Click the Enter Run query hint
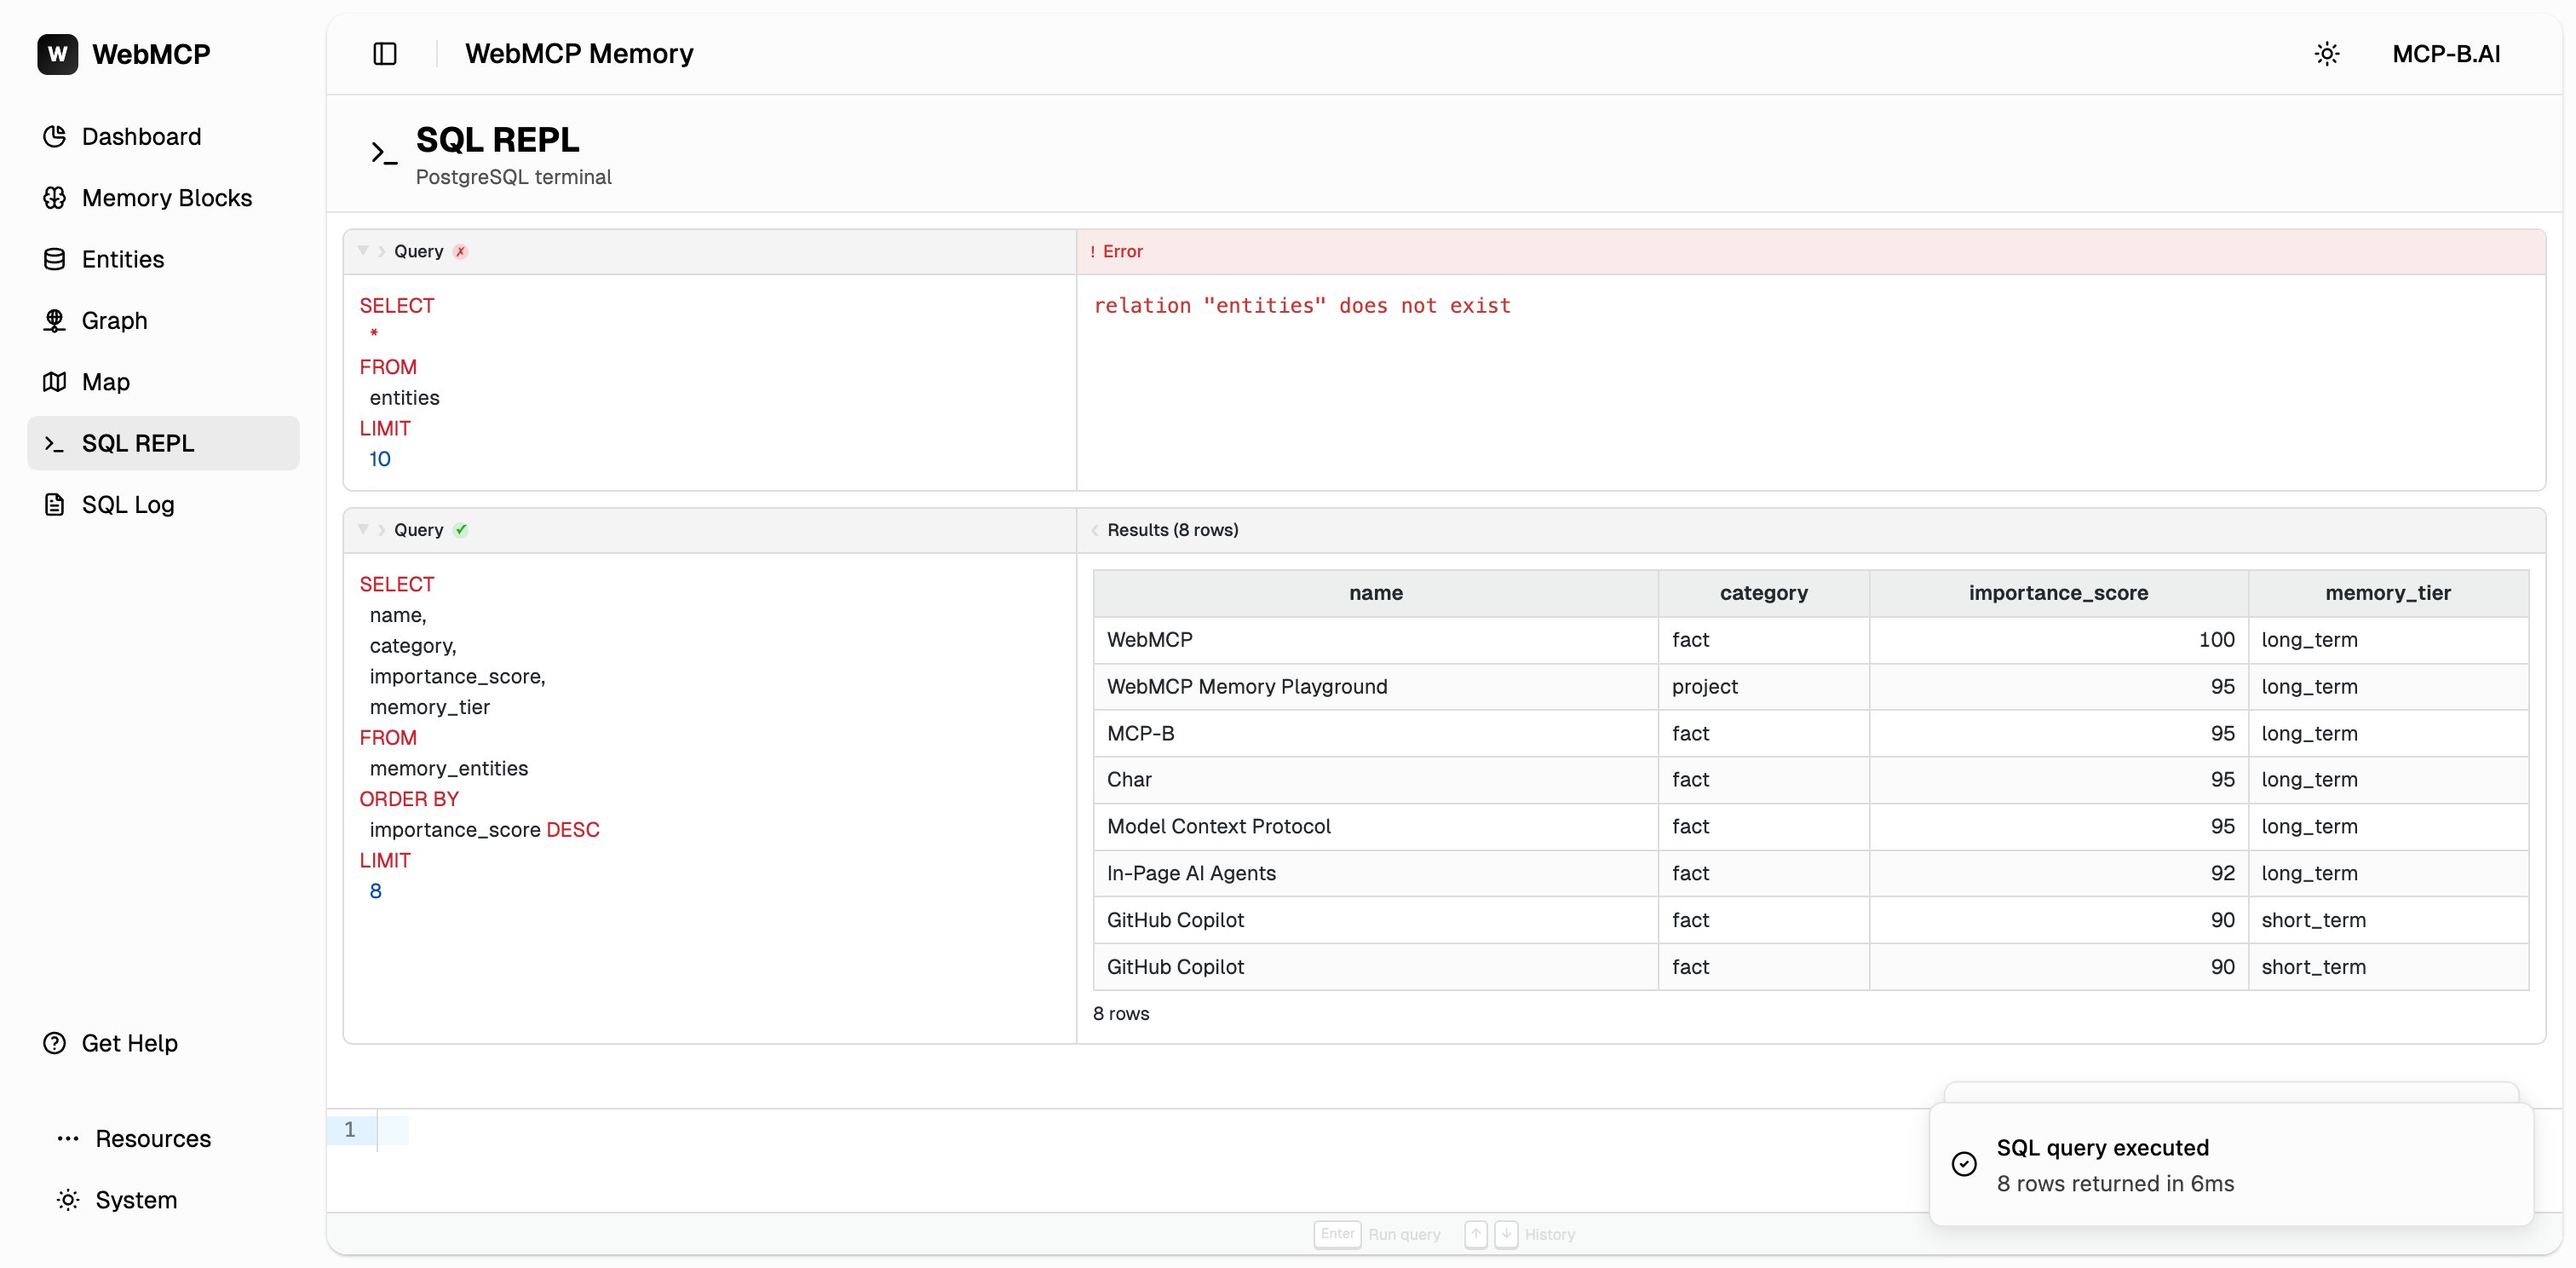Screen dimensions: 2576x1268 [x=1377, y=1234]
